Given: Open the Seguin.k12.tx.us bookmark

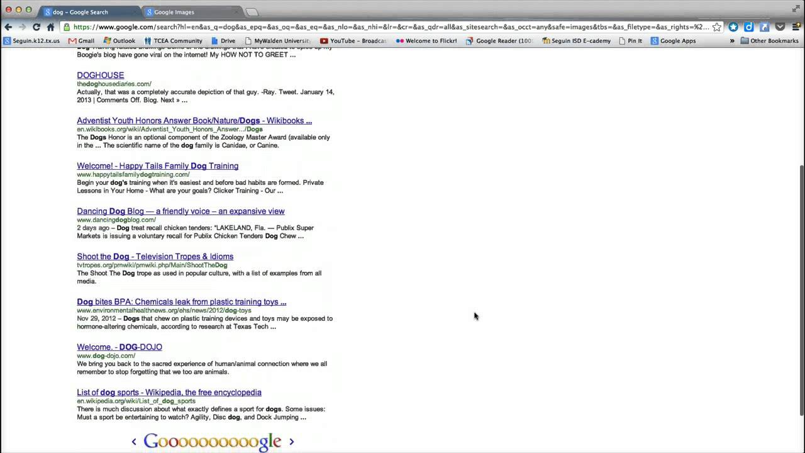Looking at the screenshot, I should tap(31, 41).
